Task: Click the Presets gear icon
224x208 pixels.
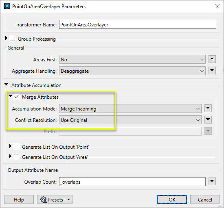Action: tap(44, 199)
